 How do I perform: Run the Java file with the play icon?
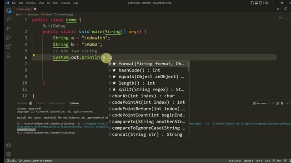click(x=278, y=9)
